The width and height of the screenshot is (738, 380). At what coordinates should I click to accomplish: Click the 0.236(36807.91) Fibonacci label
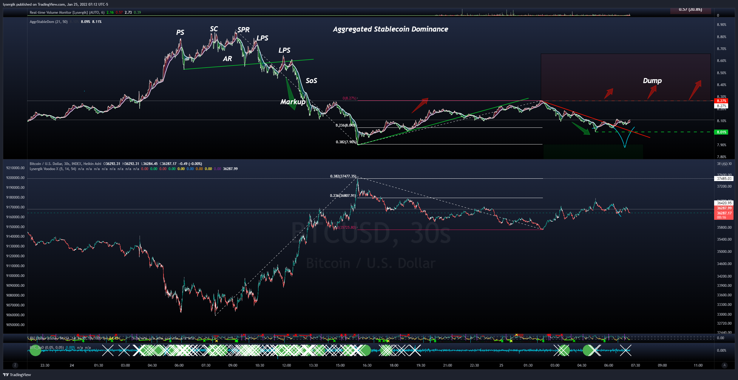(343, 196)
